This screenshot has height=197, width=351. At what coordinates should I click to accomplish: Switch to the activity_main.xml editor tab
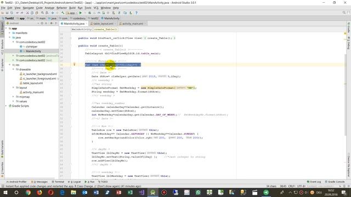[x=132, y=24]
